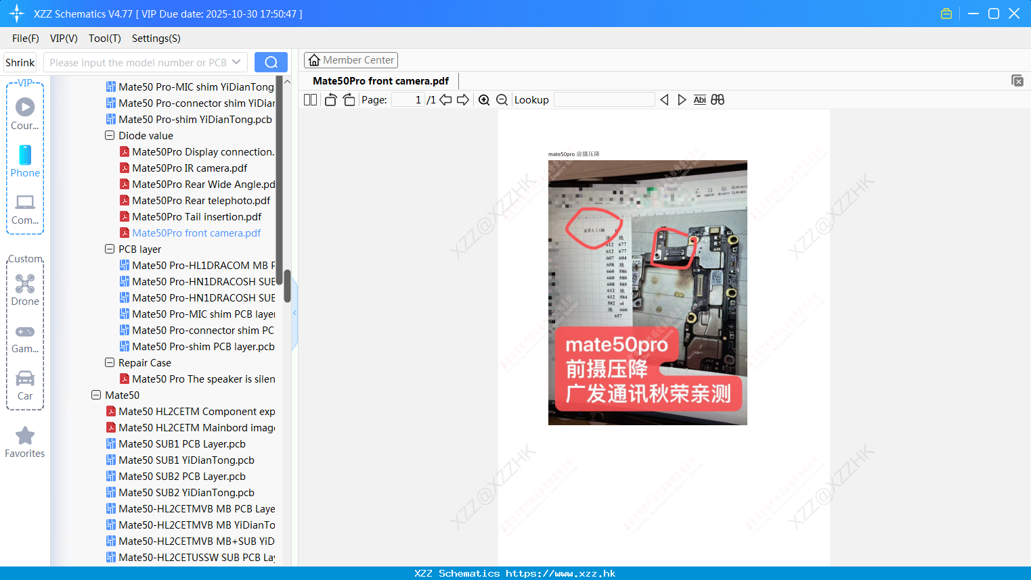Click the blue search button

click(271, 62)
